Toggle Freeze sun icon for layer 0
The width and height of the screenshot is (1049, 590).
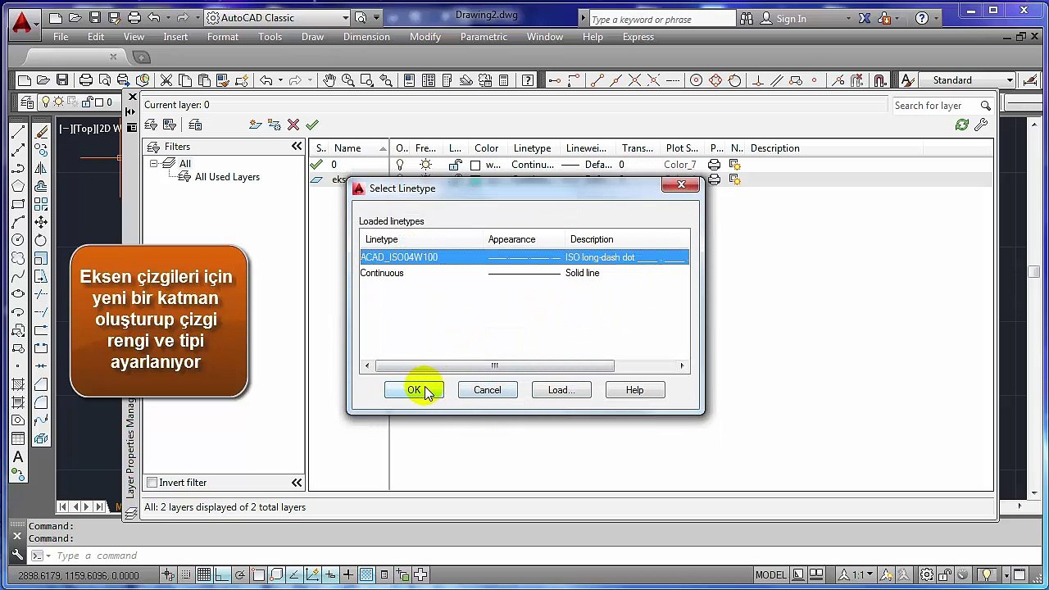pyautogui.click(x=426, y=165)
